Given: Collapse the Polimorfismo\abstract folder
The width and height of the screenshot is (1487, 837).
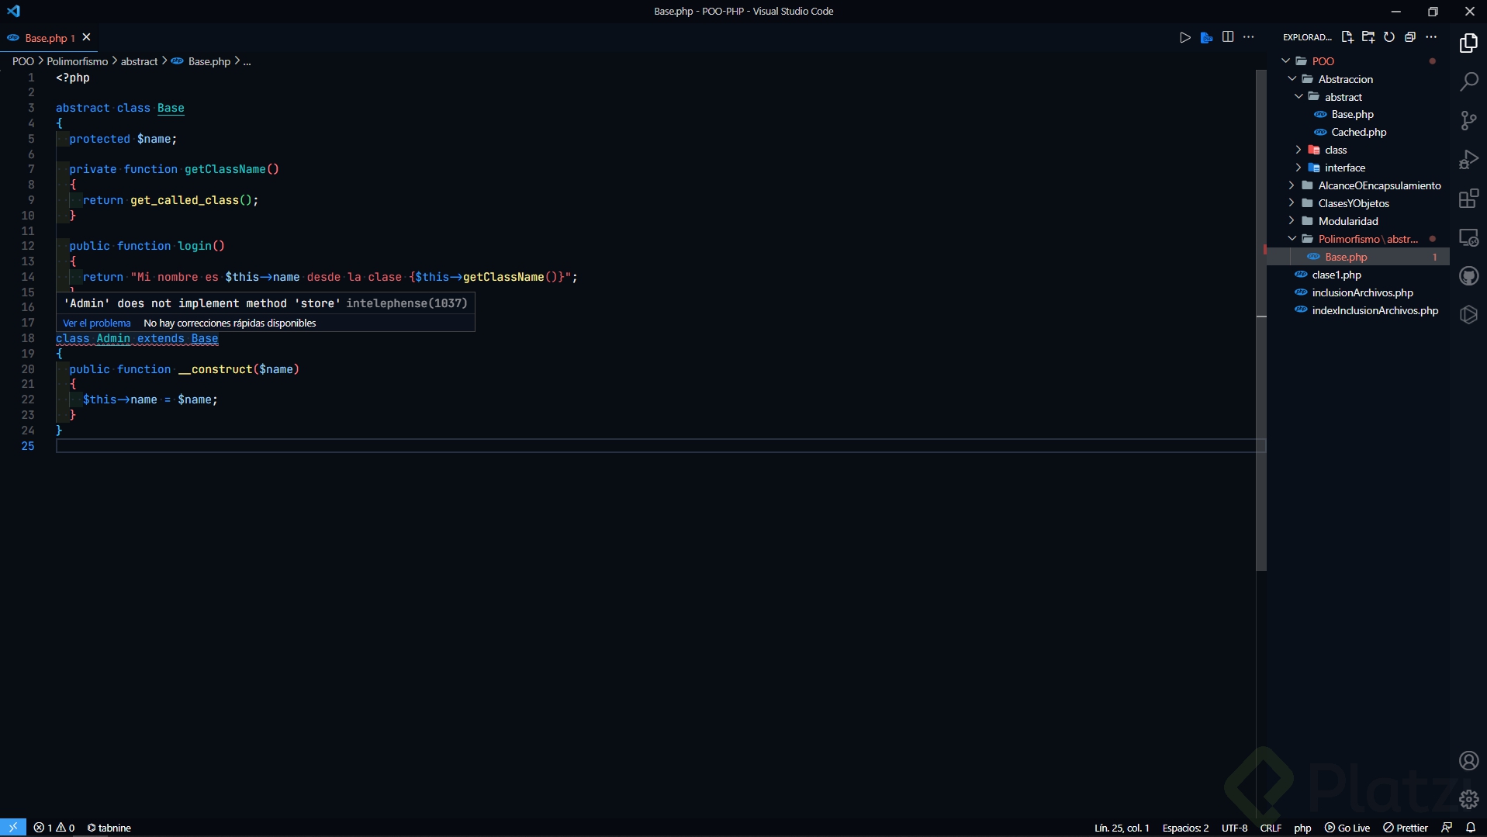Looking at the screenshot, I should (1292, 239).
